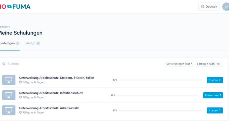Viewport: 229px width, 129px height.
Task: Open the Deutsch language selector
Action: pyautogui.click(x=209, y=7)
